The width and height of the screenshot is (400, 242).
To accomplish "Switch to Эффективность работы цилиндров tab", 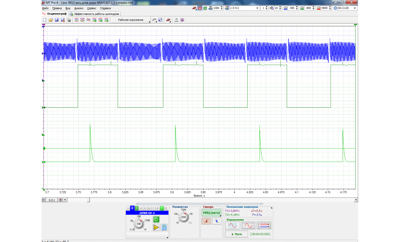I will pyautogui.click(x=94, y=14).
